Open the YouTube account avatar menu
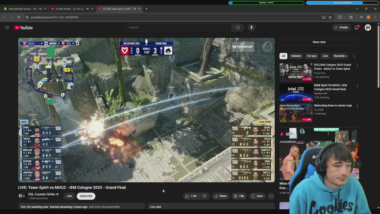Viewport: 380px width, 214px height. [368, 28]
